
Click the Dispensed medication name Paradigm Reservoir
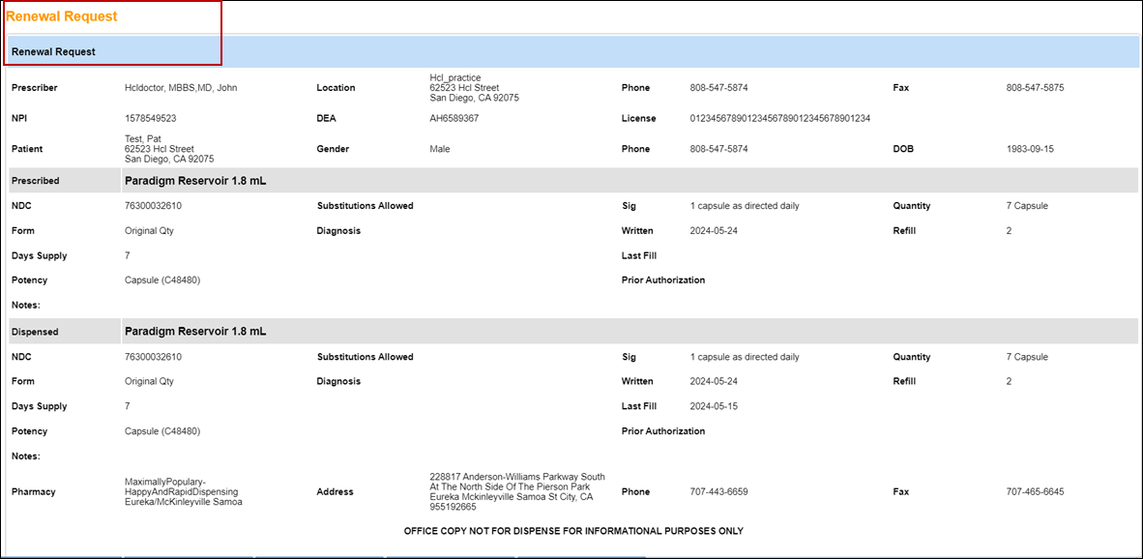coord(195,331)
